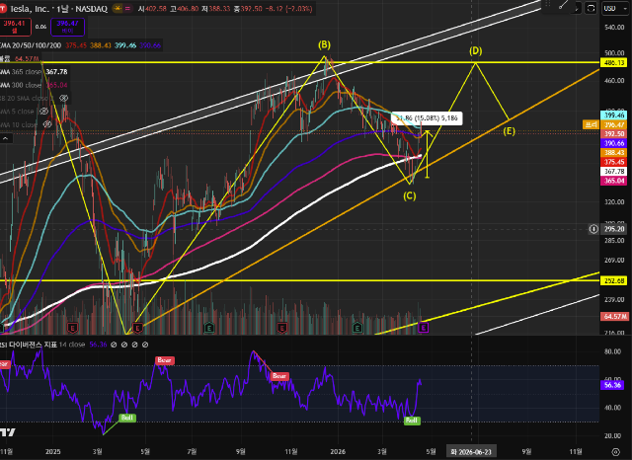Click the 2026 time-axis label
This screenshot has height=460, width=632.
(x=338, y=452)
